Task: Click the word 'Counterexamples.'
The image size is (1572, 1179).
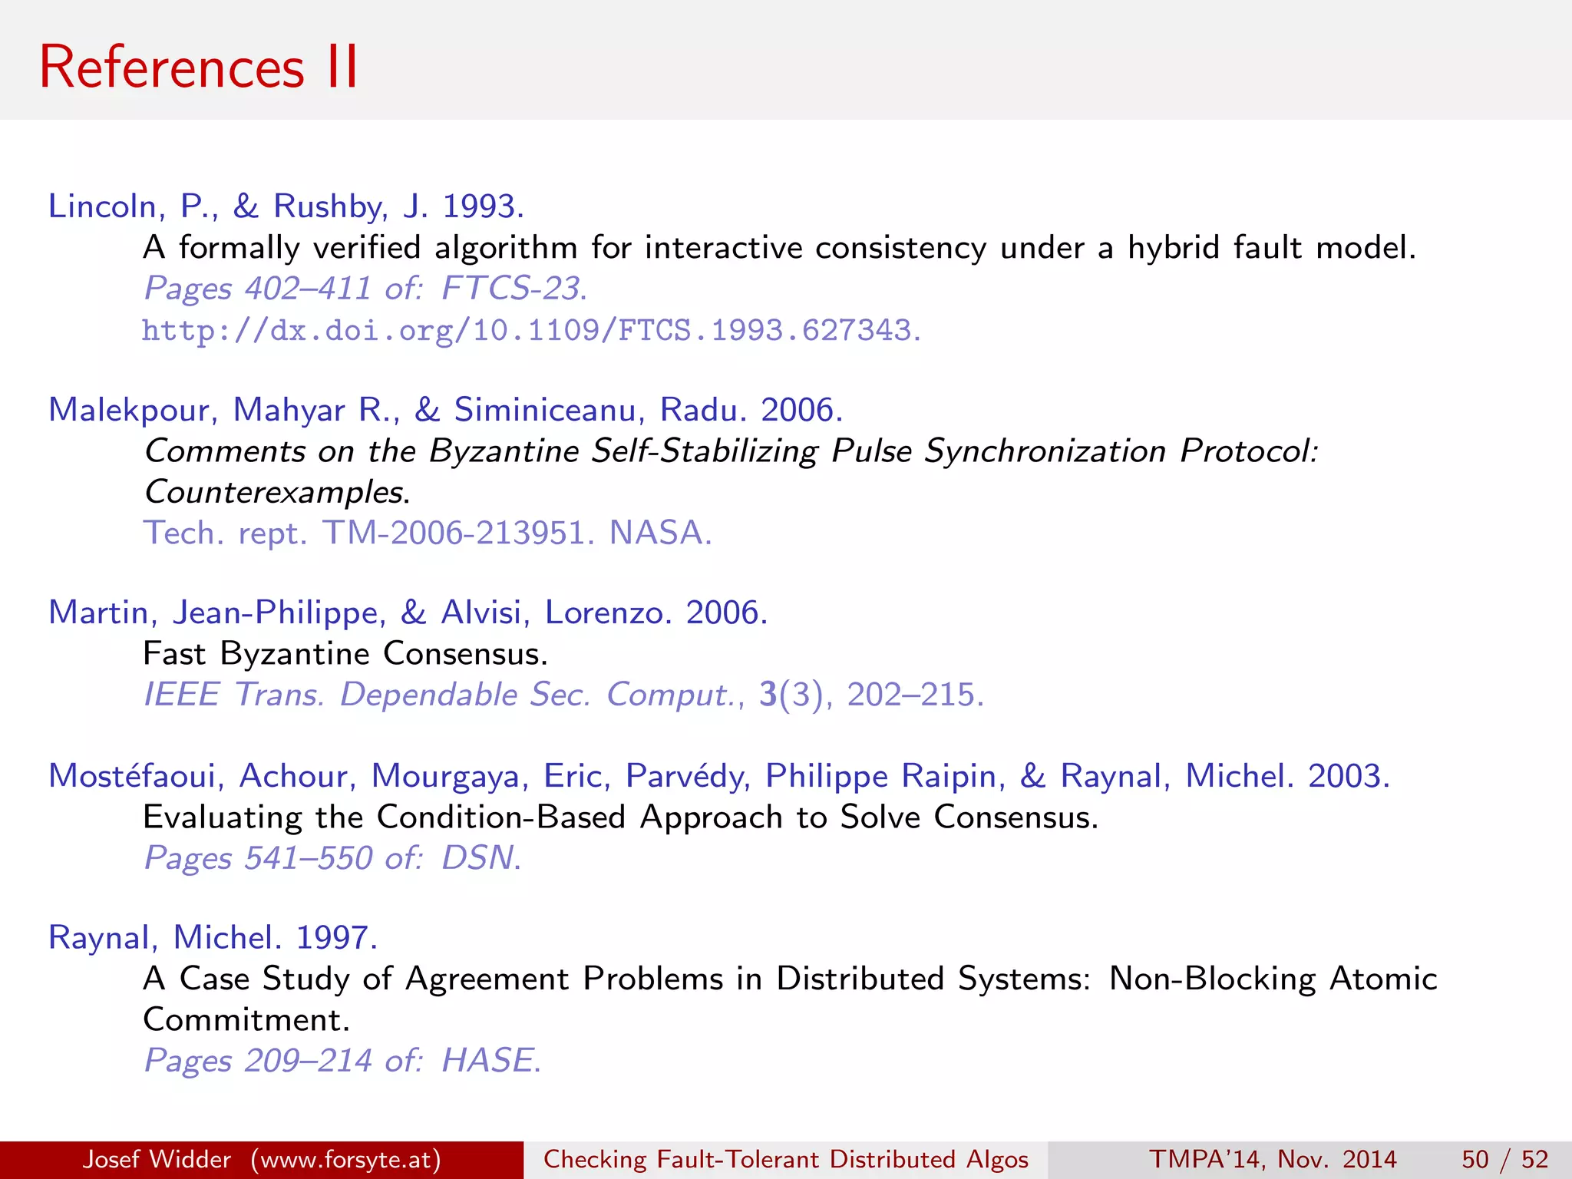Action: 277,492
